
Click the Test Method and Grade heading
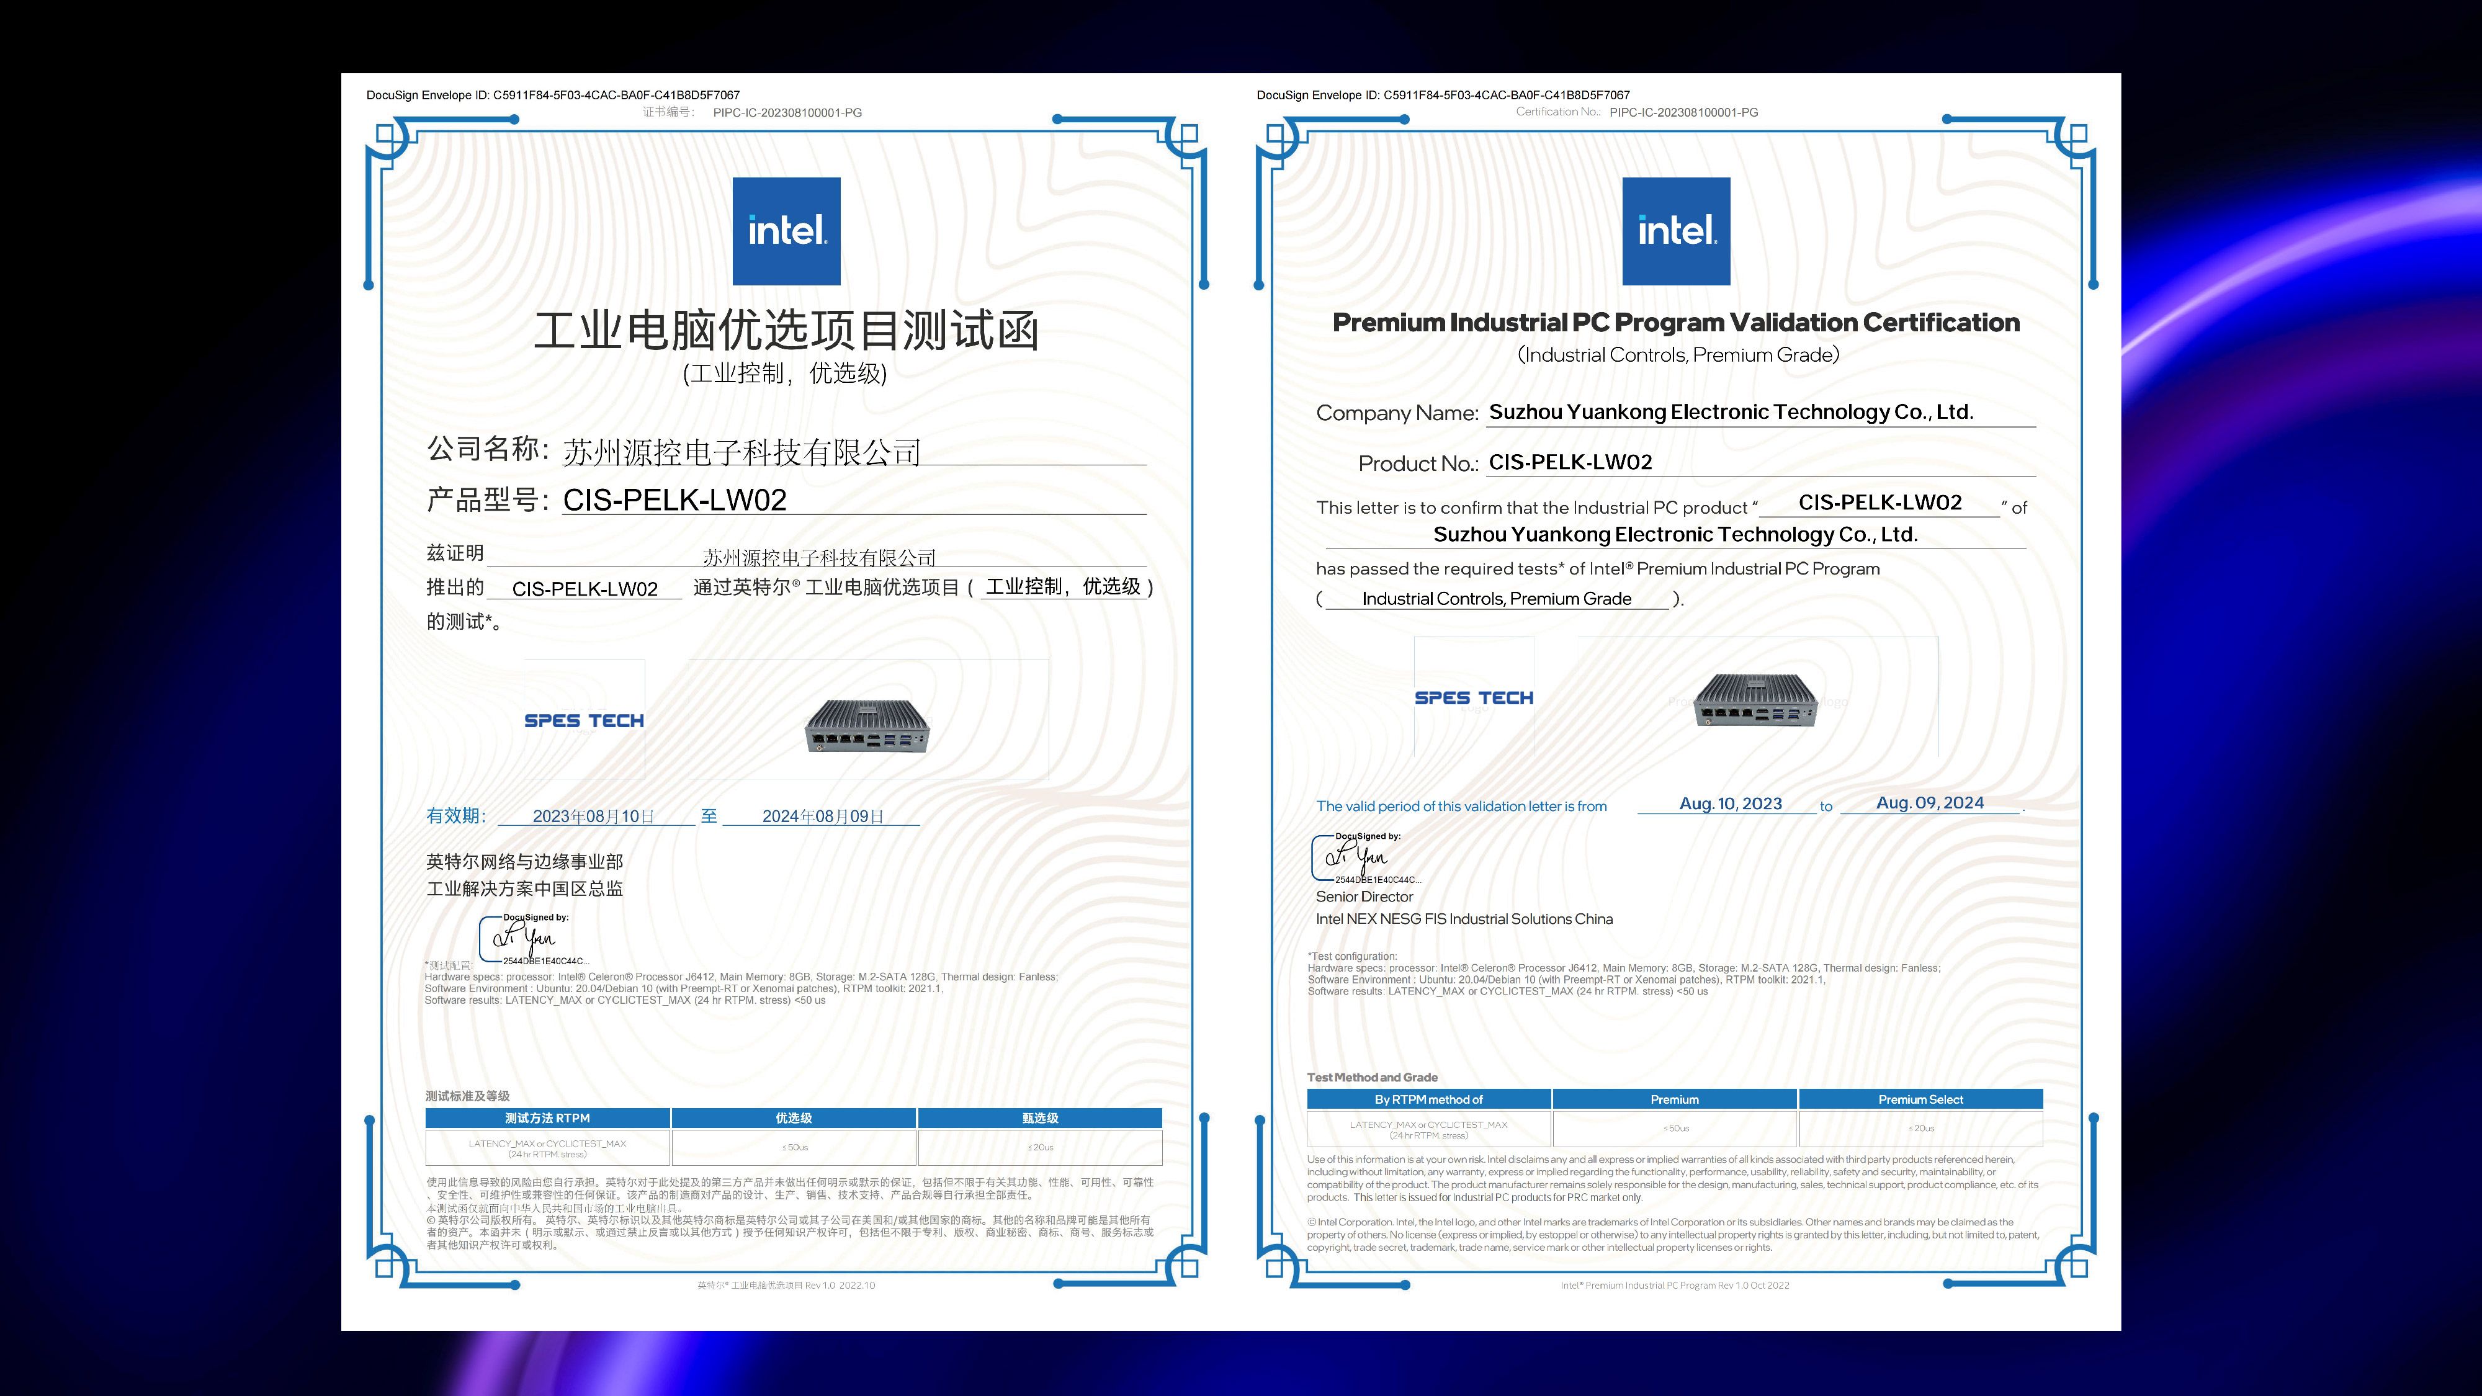tap(1372, 1077)
